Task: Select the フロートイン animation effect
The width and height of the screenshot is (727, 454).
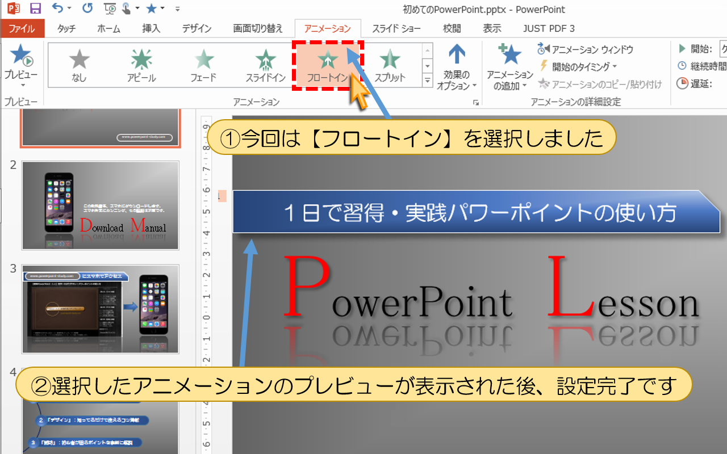Action: tap(328, 65)
